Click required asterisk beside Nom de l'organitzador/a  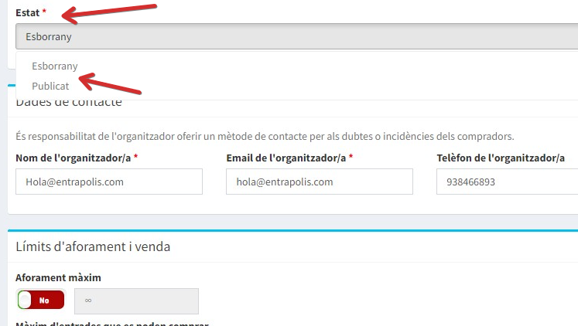click(x=135, y=156)
